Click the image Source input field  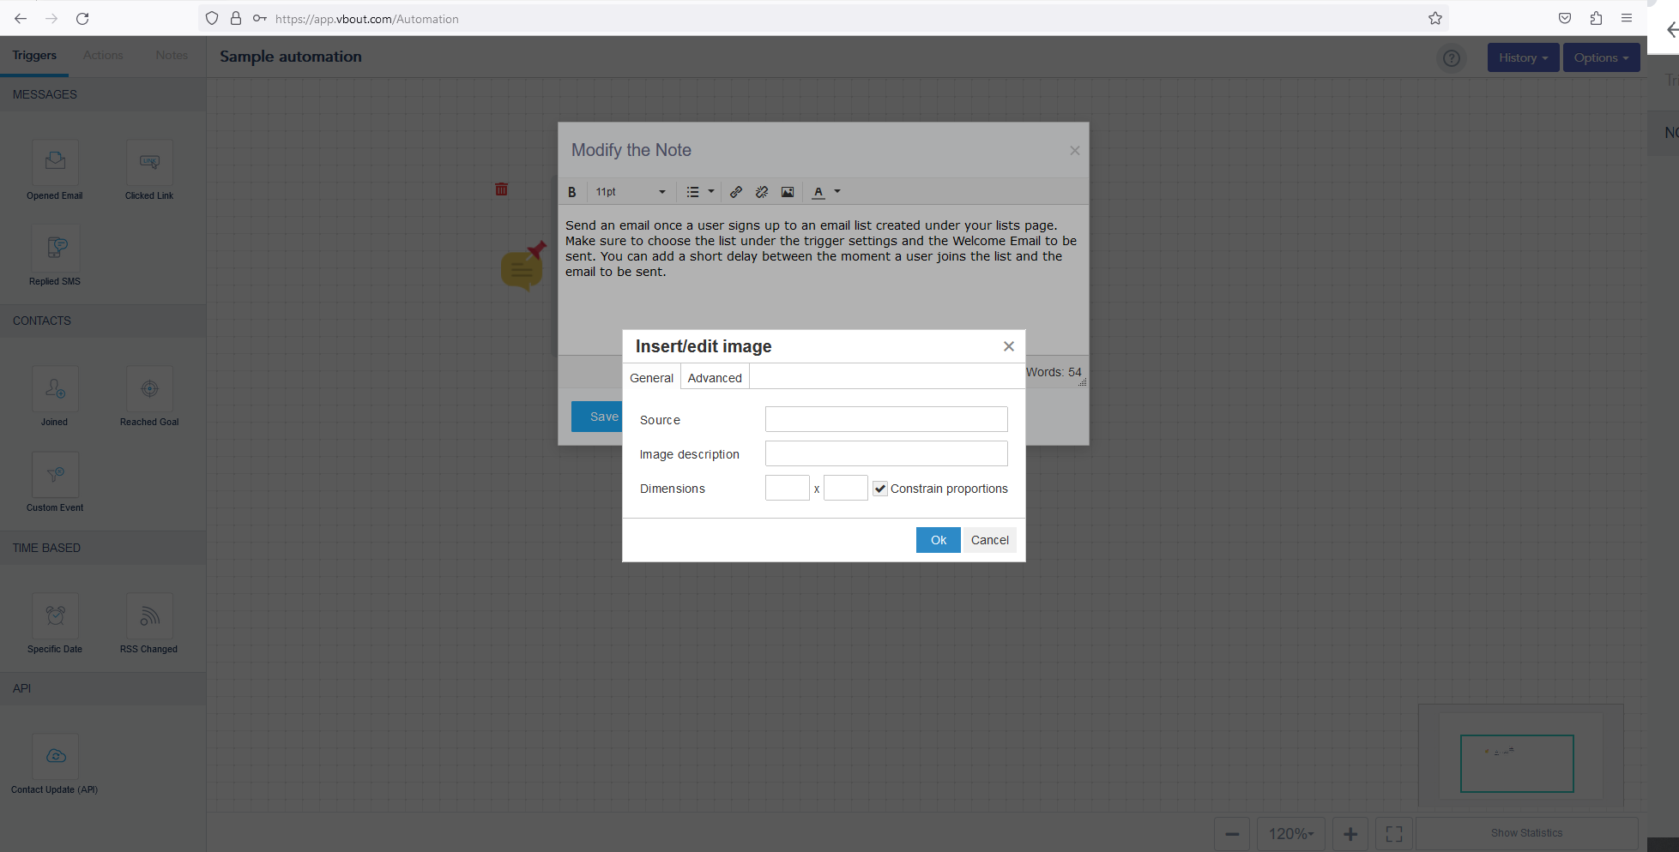(x=886, y=419)
